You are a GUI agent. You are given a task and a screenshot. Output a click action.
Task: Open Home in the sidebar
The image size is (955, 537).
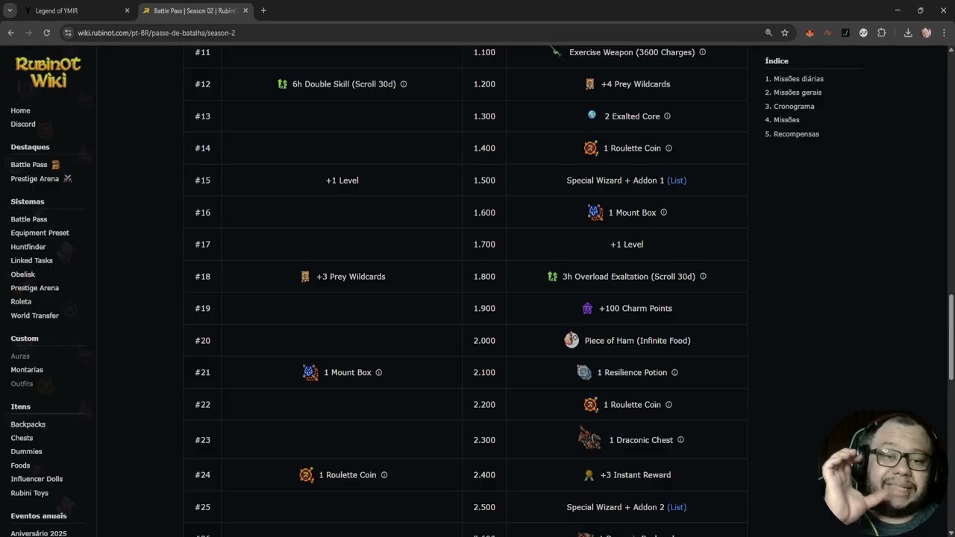pos(20,110)
